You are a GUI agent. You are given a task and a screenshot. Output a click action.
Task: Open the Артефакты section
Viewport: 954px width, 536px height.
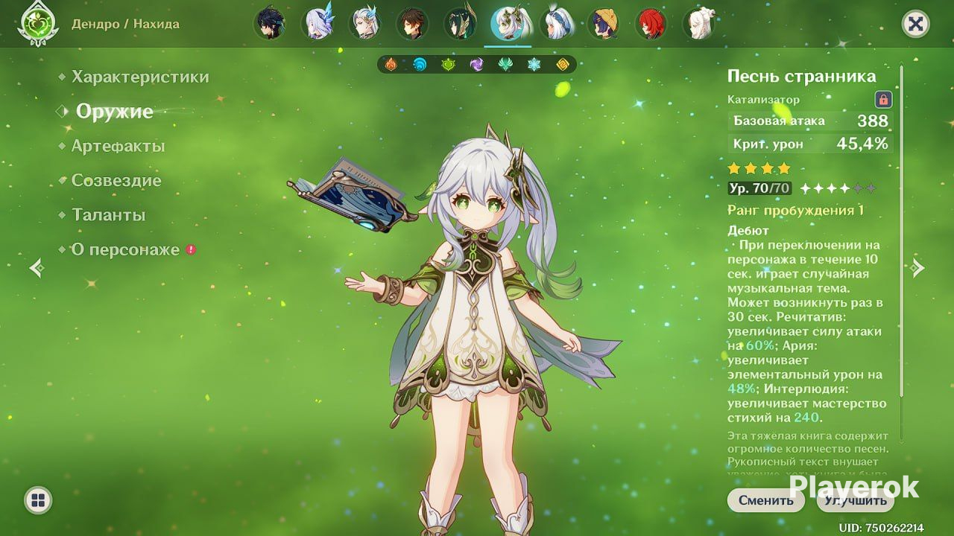pyautogui.click(x=119, y=146)
